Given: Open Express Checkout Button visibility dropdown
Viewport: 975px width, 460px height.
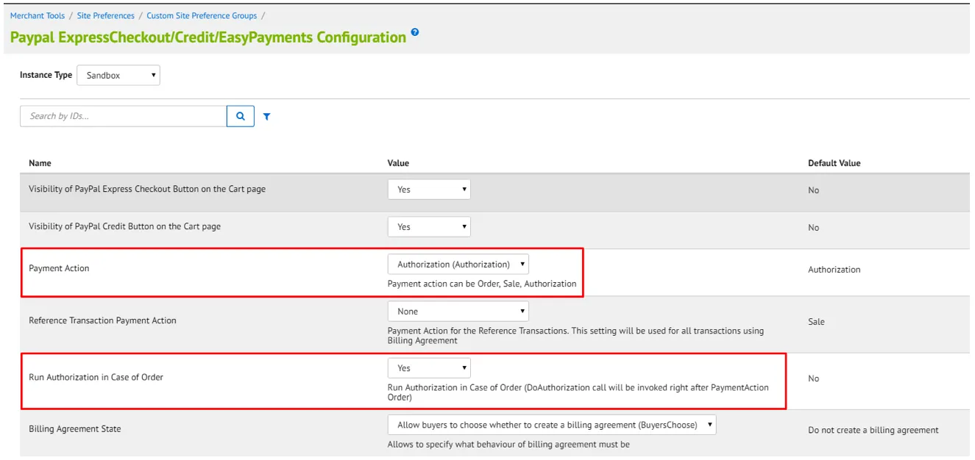Looking at the screenshot, I should pos(429,190).
